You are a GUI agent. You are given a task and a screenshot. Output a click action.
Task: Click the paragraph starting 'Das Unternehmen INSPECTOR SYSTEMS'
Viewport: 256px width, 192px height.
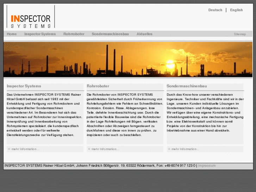coord(44,115)
